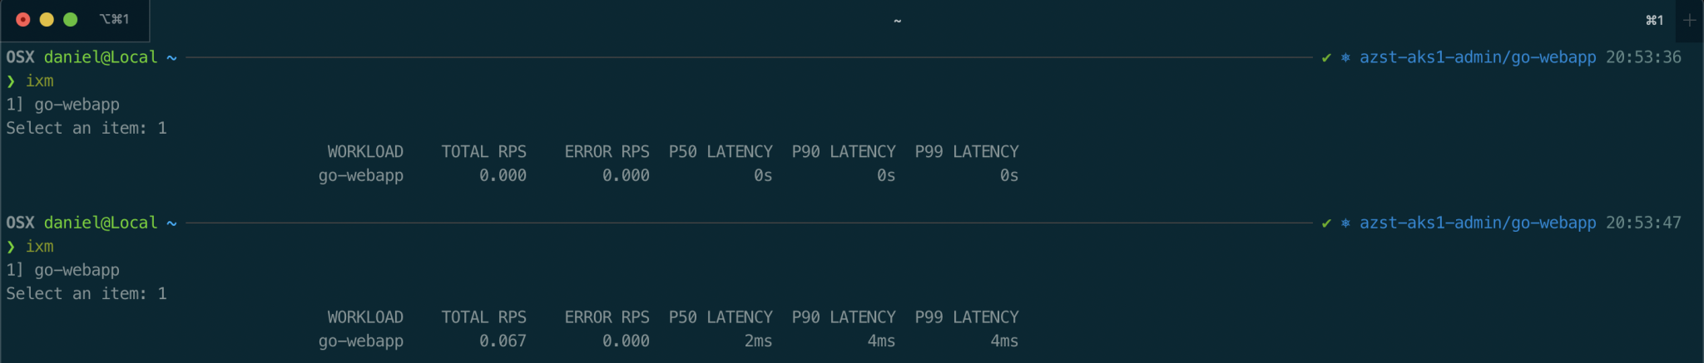The image size is (1704, 363).
Task: Click the go-webapp list item under the second ixm
Action: (x=77, y=270)
